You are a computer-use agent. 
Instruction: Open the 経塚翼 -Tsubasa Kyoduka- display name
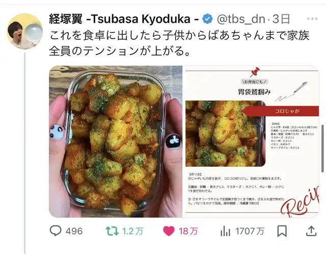[x=124, y=19]
